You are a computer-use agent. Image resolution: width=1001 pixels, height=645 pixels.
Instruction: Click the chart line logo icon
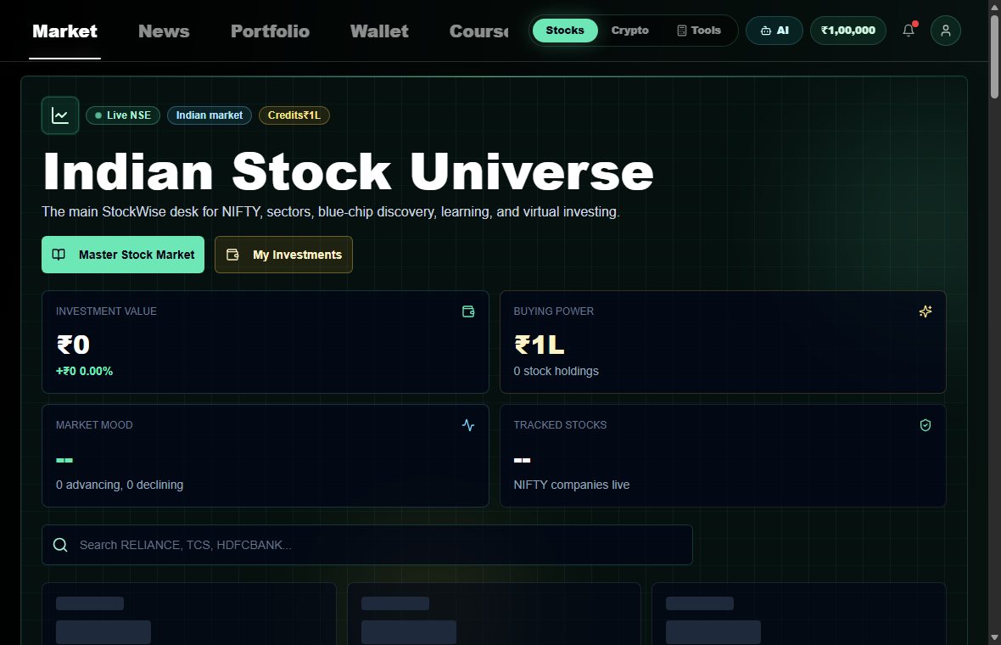coord(60,115)
